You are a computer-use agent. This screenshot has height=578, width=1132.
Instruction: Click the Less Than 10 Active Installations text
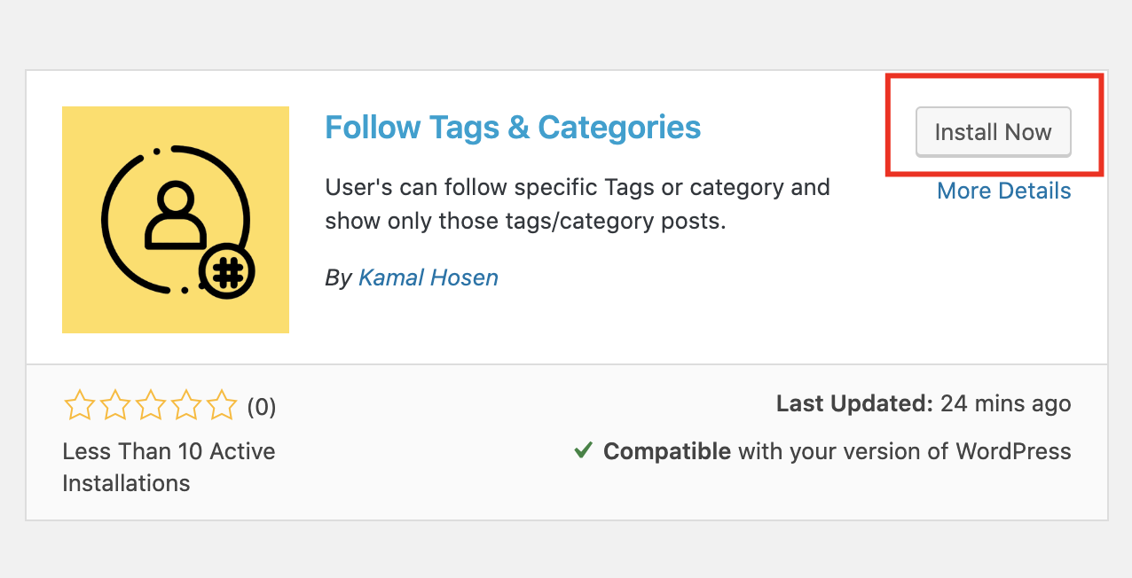coord(169,467)
